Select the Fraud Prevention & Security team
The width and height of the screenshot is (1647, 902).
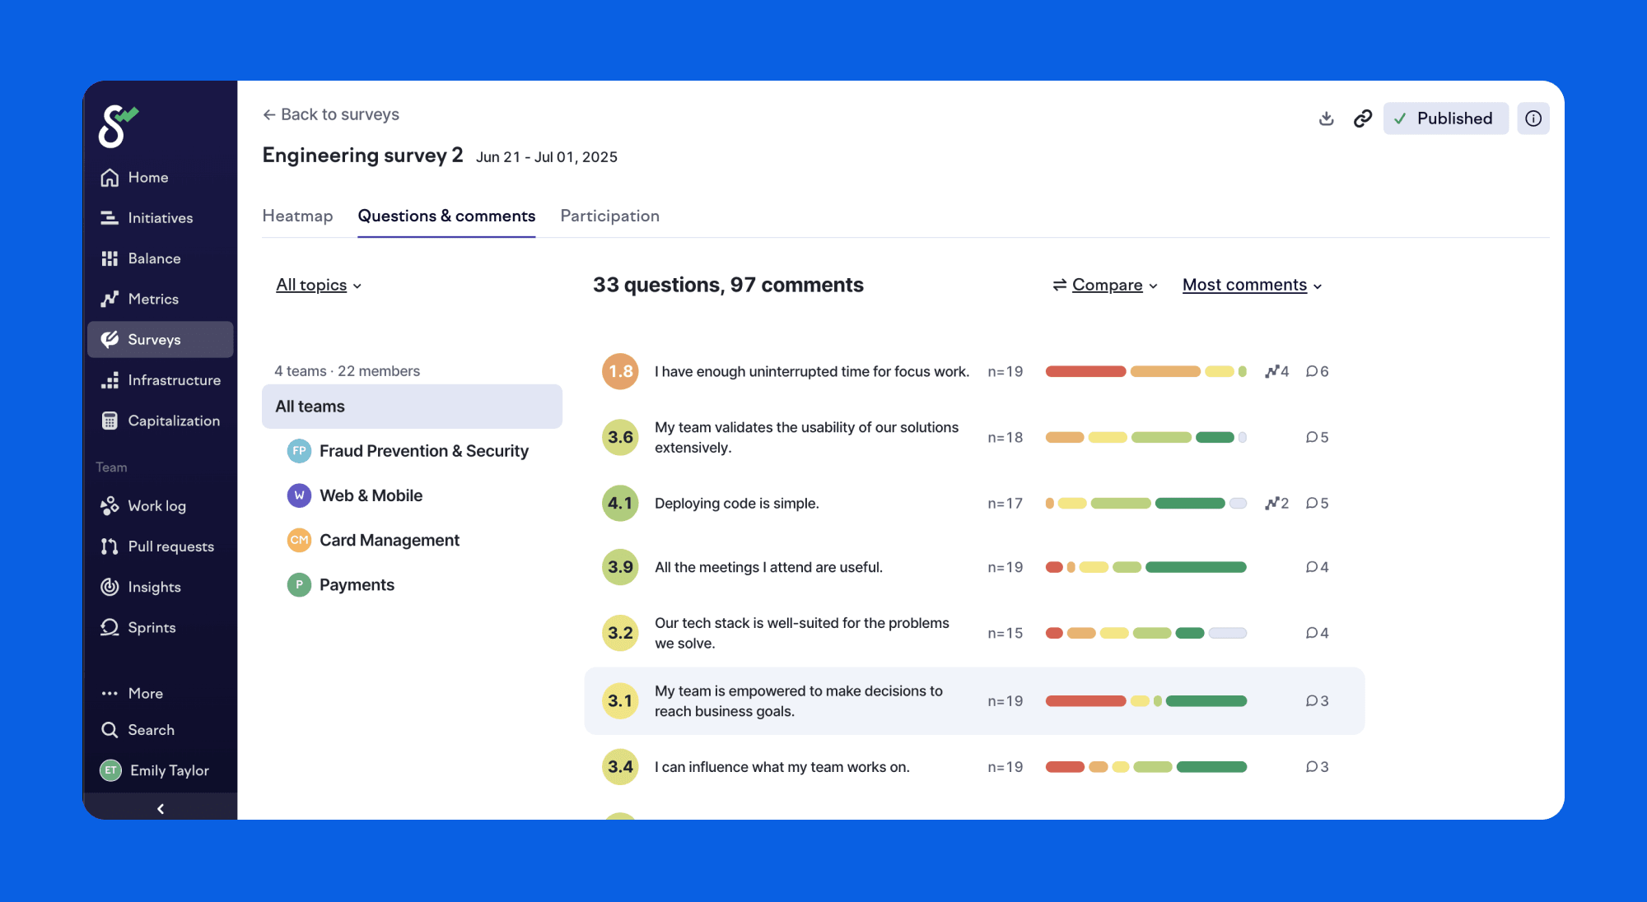click(423, 451)
